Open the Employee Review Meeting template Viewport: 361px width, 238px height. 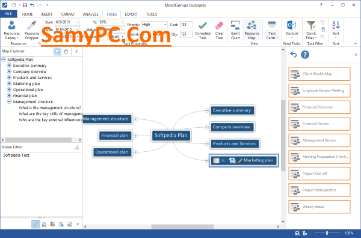pos(319,90)
